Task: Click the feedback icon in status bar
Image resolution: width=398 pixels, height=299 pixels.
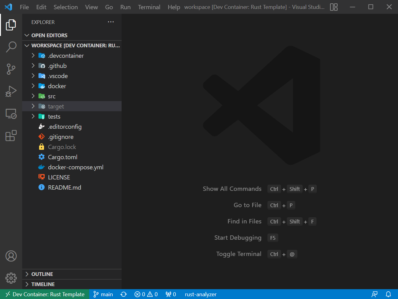Action: pos(375,294)
